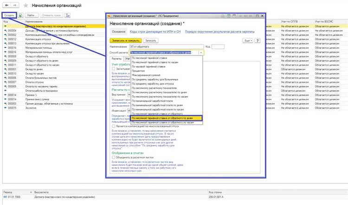
Task: Toggle the Способ расчета dropdown arrow
Action: (x=201, y=52)
